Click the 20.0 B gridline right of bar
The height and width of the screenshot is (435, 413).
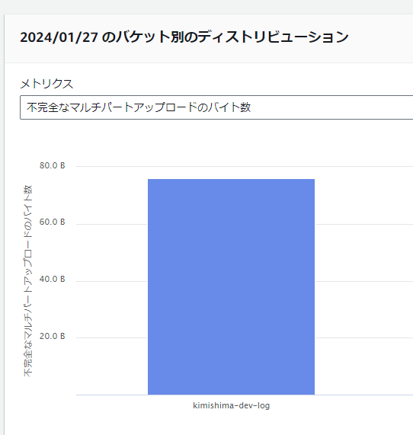(364, 338)
